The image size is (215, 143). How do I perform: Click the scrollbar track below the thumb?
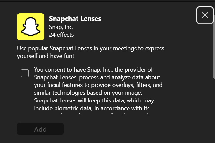coord(213,110)
